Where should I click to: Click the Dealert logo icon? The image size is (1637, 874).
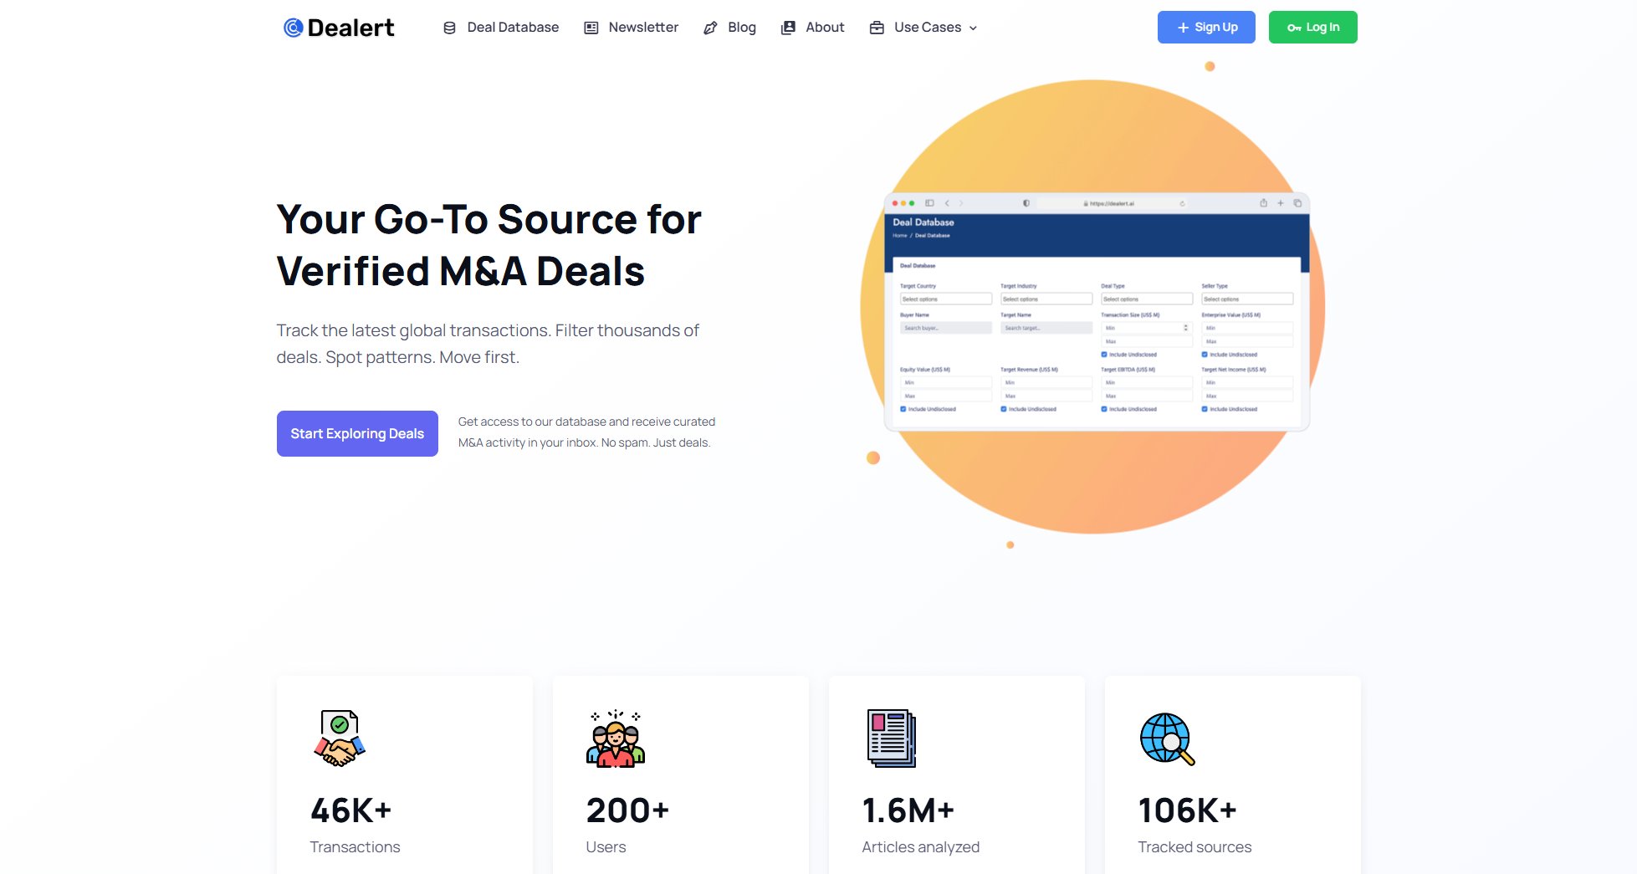293,28
